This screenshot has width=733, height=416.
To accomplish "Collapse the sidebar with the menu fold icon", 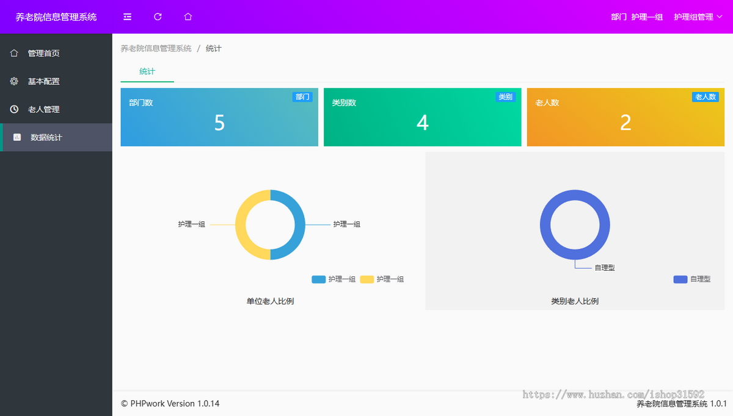I will click(127, 17).
